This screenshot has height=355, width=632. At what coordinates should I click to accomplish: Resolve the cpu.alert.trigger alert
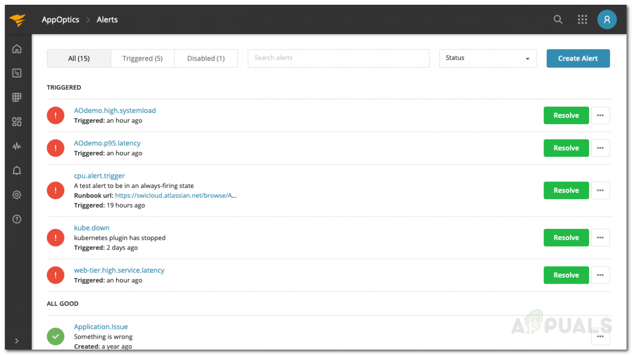[x=566, y=190]
